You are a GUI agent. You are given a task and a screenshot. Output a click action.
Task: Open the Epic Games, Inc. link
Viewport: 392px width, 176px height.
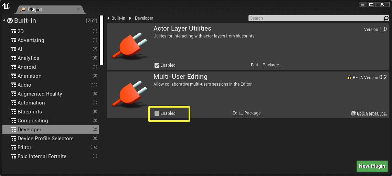pyautogui.click(x=371, y=113)
